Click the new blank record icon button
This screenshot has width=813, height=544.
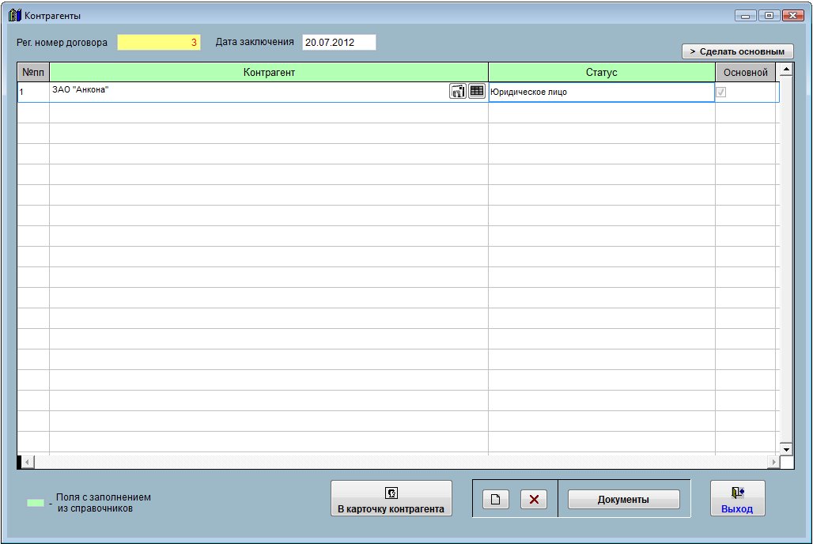click(x=496, y=500)
